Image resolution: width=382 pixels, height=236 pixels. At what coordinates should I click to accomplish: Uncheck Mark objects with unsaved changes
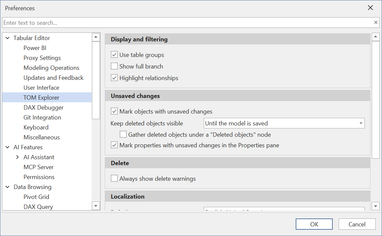114,112
